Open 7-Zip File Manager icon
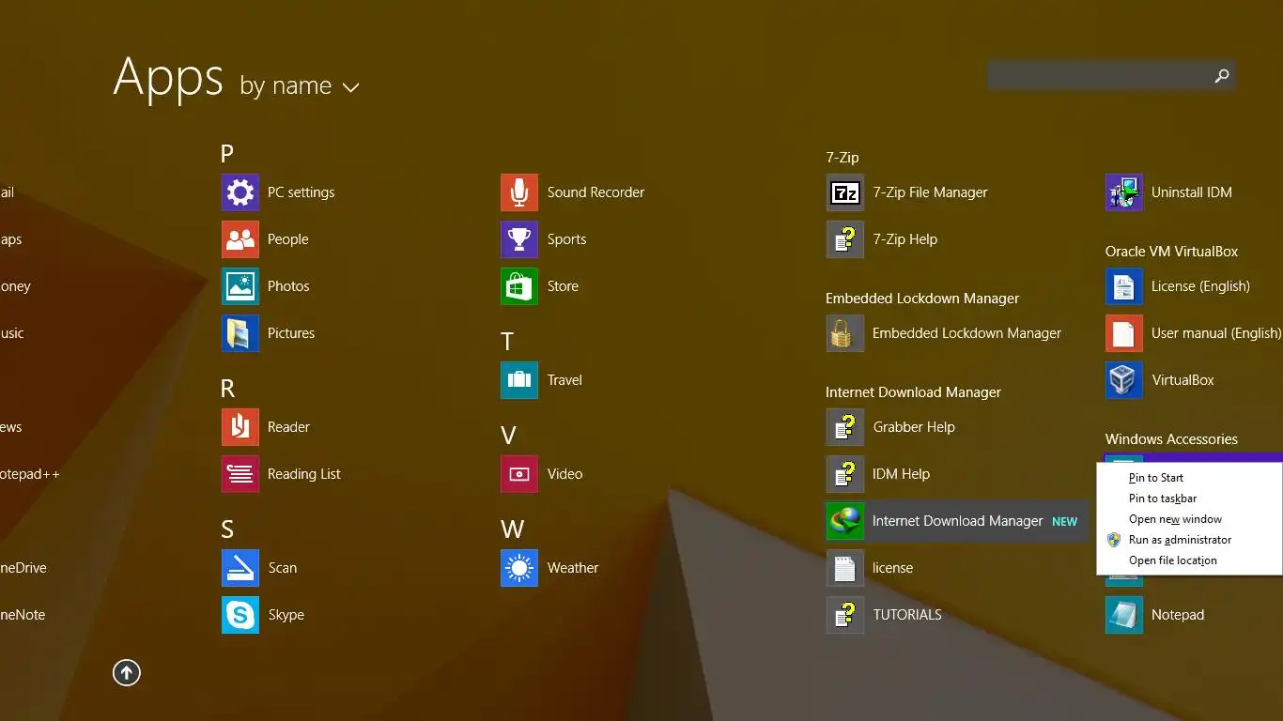Screen dimensions: 1283x721 coord(845,192)
